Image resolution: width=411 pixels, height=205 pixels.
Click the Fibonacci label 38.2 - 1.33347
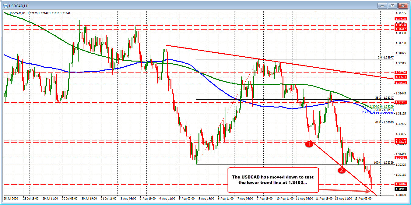click(385, 98)
